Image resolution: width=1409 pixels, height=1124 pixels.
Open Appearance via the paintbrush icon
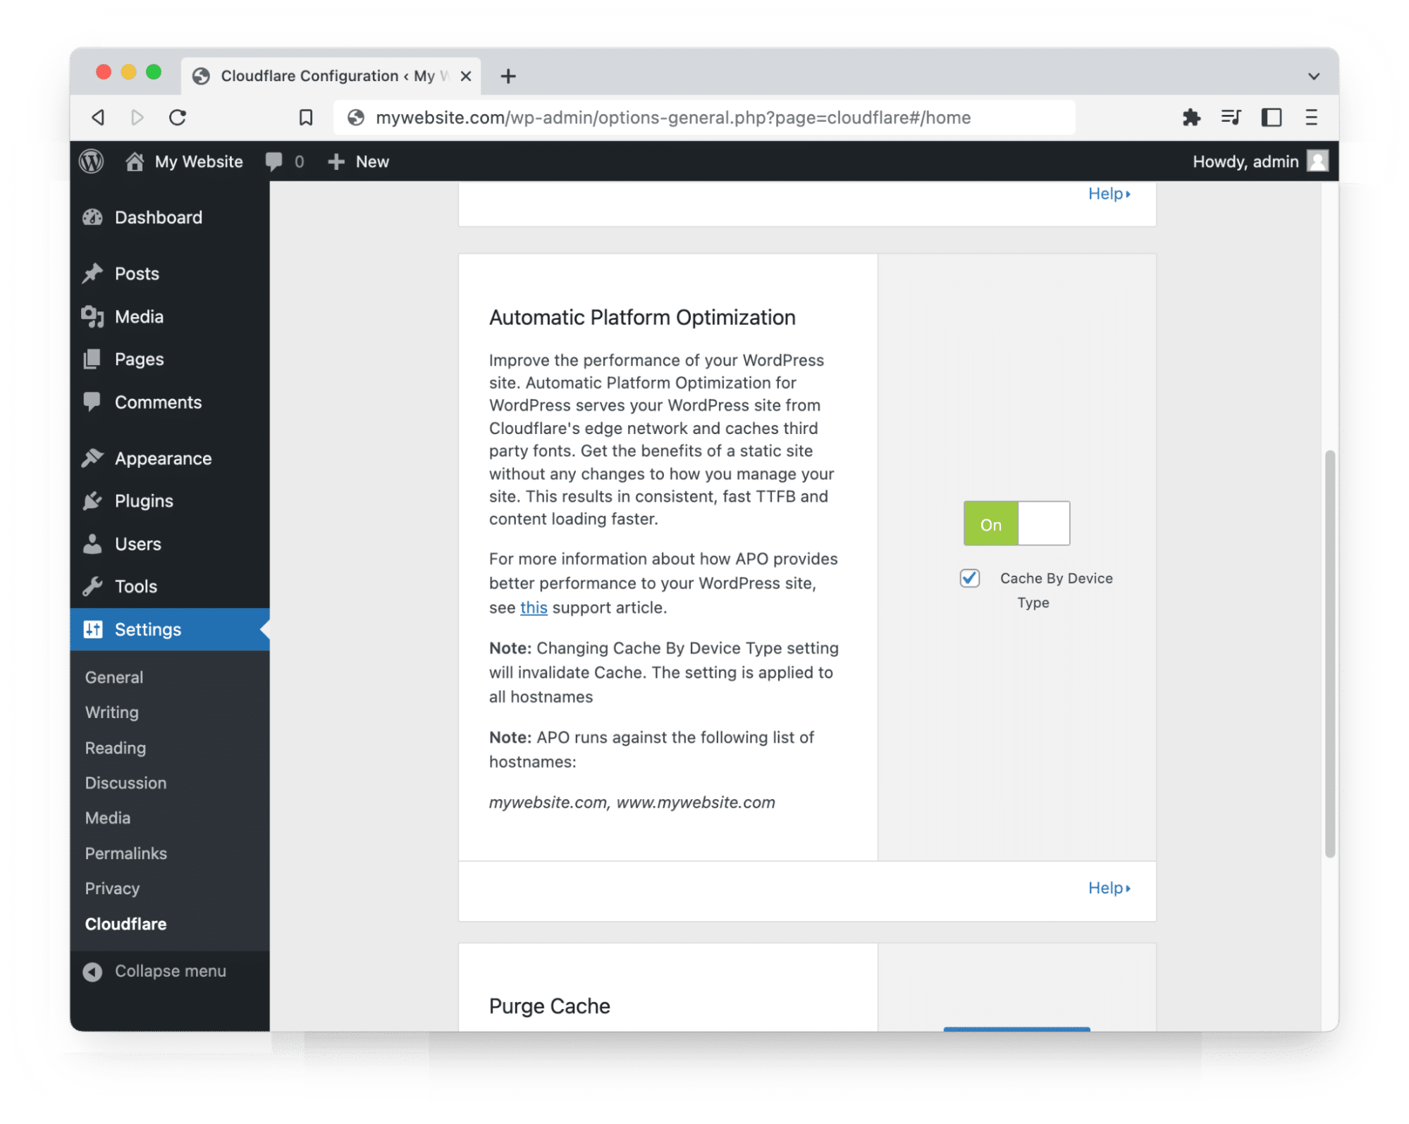tap(92, 457)
